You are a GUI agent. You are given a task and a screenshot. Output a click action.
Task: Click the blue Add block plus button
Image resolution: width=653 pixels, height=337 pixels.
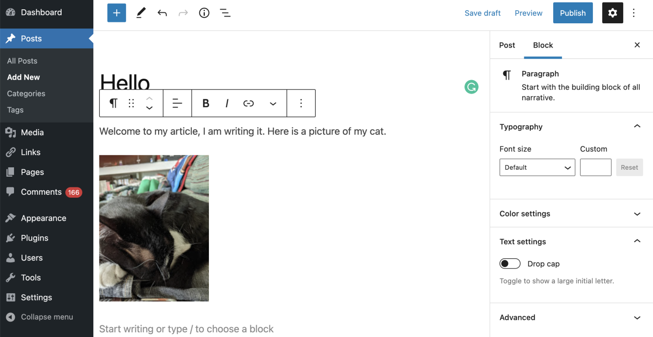117,13
